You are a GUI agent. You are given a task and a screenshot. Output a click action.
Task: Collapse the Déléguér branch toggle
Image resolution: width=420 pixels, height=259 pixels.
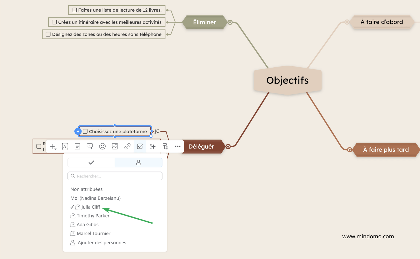228,147
